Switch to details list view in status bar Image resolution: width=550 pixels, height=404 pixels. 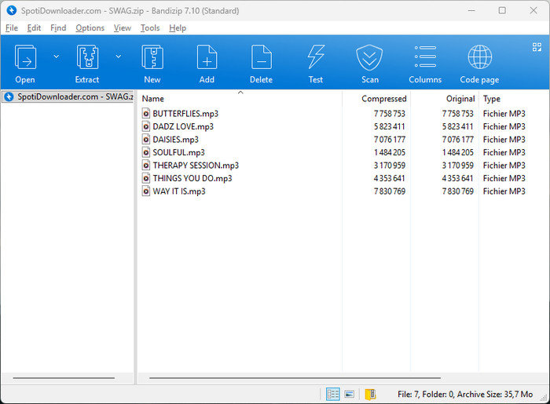(333, 395)
